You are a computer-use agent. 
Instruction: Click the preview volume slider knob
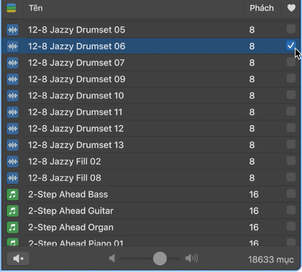160,258
